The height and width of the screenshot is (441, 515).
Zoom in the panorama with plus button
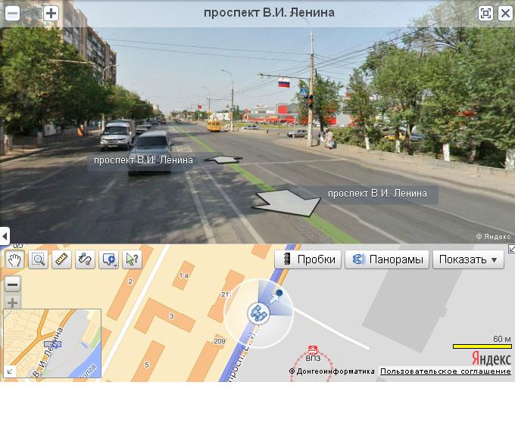point(51,14)
